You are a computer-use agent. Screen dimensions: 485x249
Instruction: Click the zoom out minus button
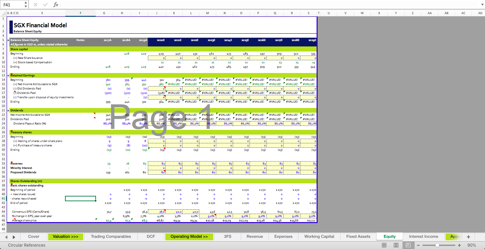tap(418, 245)
